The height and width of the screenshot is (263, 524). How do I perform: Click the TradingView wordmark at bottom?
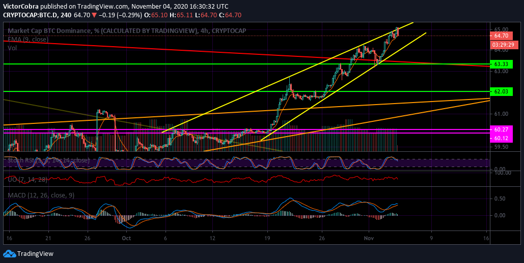tap(35, 254)
